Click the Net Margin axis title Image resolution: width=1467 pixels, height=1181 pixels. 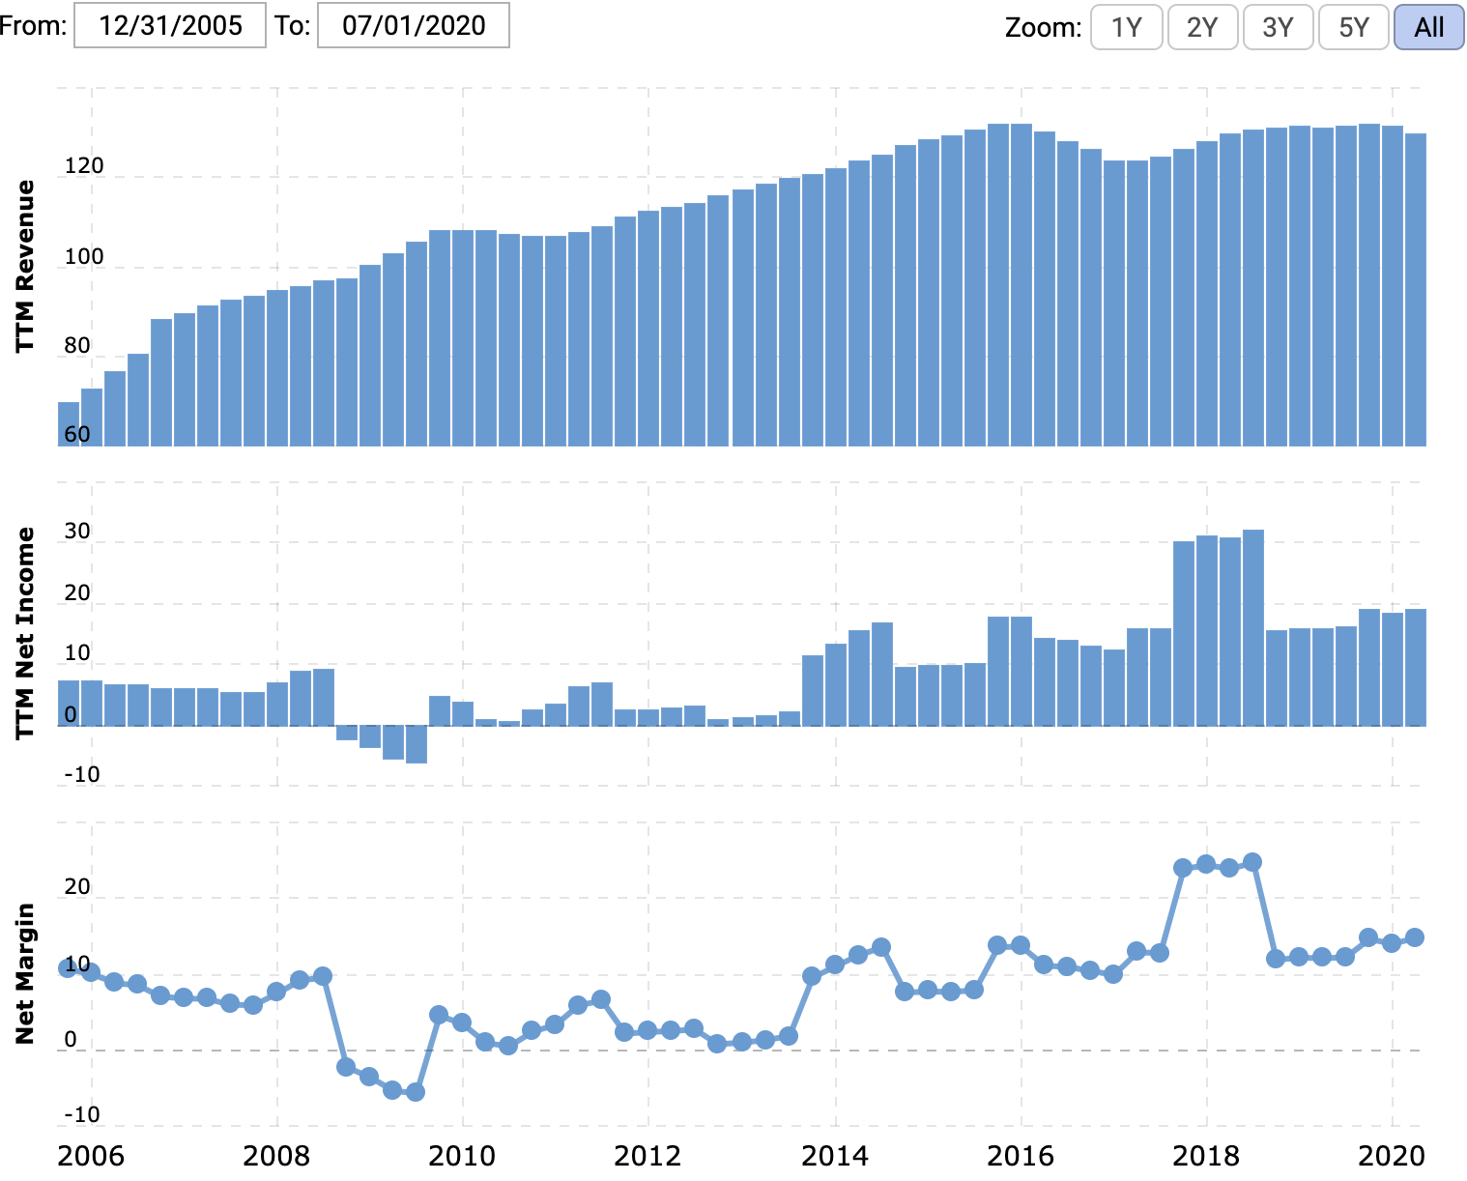pyautogui.click(x=25, y=973)
